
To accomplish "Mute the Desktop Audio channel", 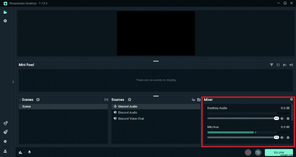I will point(282,119).
